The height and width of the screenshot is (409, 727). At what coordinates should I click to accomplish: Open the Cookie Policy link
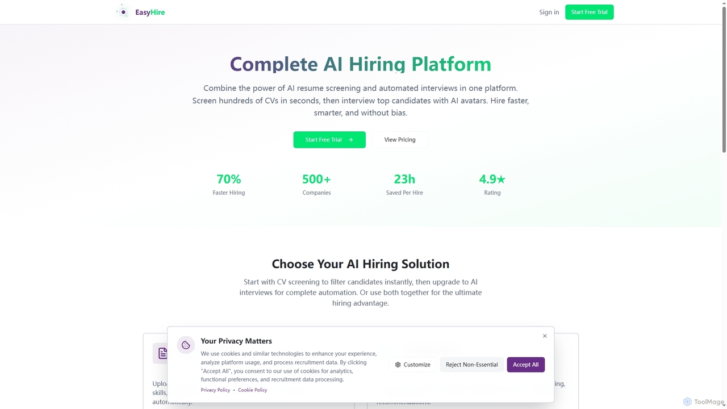point(252,390)
